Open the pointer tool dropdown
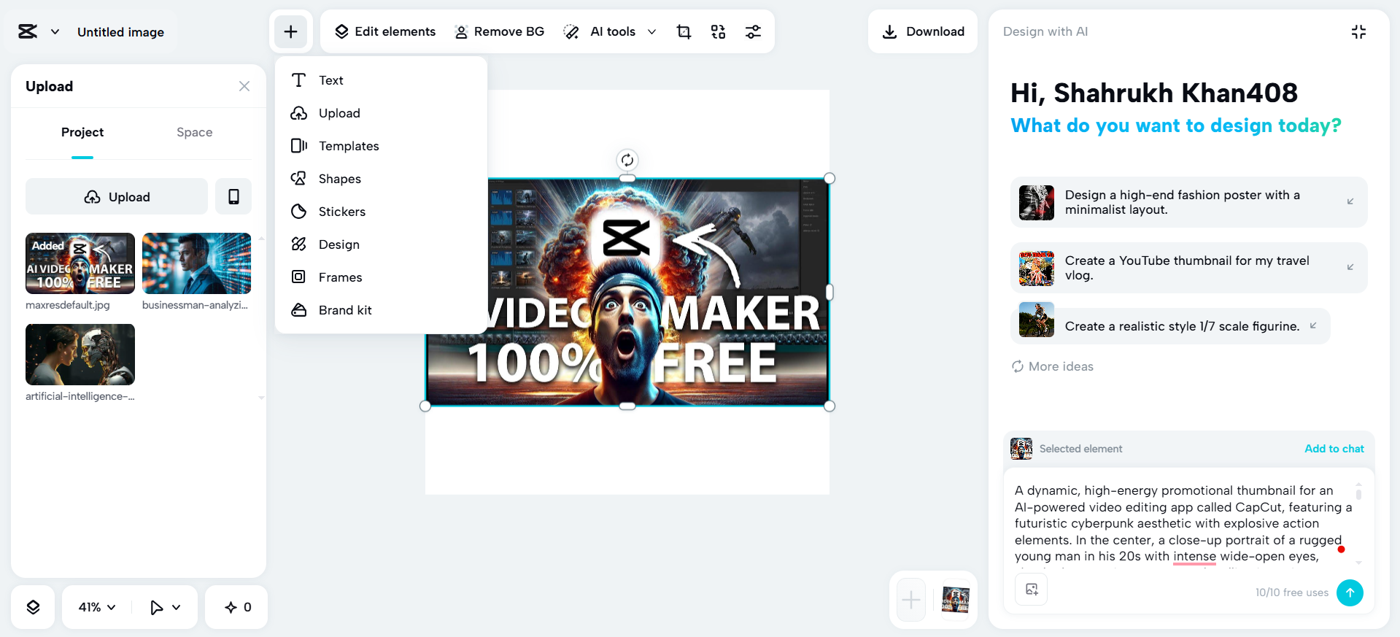The image size is (1400, 637). pos(176,607)
